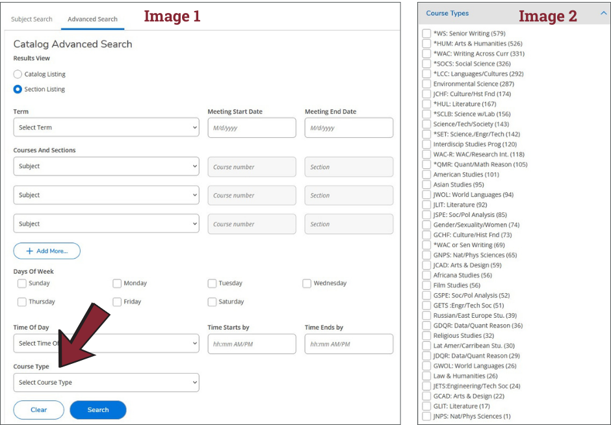Viewport: 611px width, 425px height.
Task: Click the Add More button
Action: pyautogui.click(x=46, y=251)
